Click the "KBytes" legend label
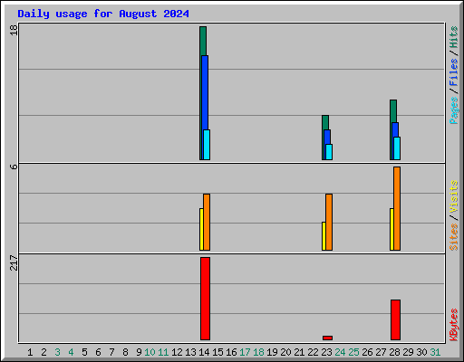This screenshot has width=464, height=362. [454, 325]
